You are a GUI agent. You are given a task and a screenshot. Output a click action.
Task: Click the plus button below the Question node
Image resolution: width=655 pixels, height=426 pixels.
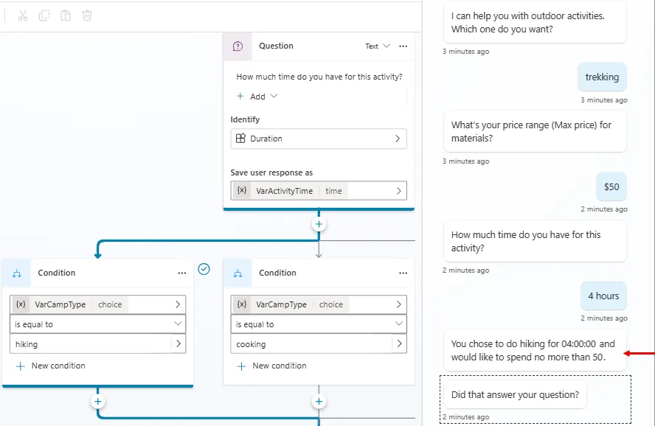point(318,224)
